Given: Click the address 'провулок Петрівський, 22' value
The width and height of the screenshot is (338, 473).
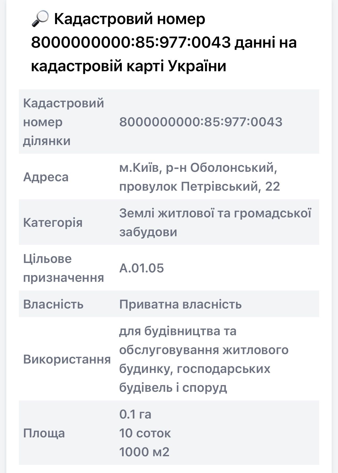Looking at the screenshot, I should pyautogui.click(x=199, y=186).
